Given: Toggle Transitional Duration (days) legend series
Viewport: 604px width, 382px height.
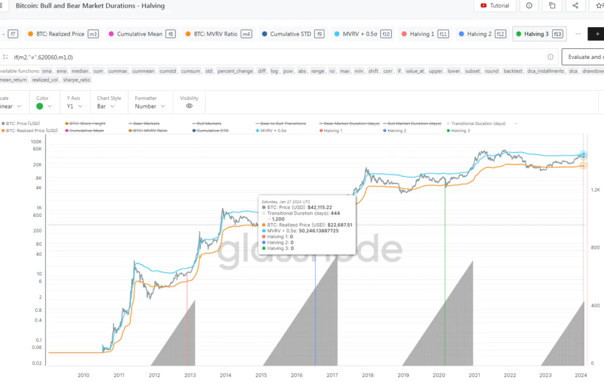Looking at the screenshot, I should pos(476,124).
